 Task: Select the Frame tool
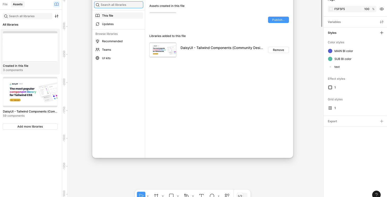click(156, 195)
